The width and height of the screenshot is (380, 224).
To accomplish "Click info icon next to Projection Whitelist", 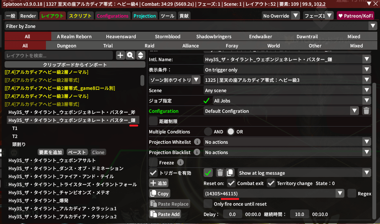I will 197,142.
